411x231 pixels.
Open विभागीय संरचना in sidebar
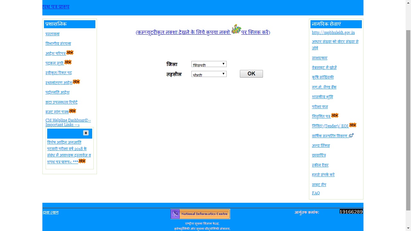coord(58,44)
